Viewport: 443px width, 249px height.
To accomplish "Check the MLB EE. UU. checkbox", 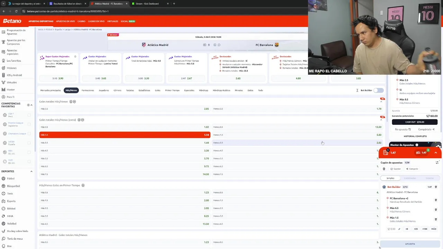I will (x=29, y=162).
